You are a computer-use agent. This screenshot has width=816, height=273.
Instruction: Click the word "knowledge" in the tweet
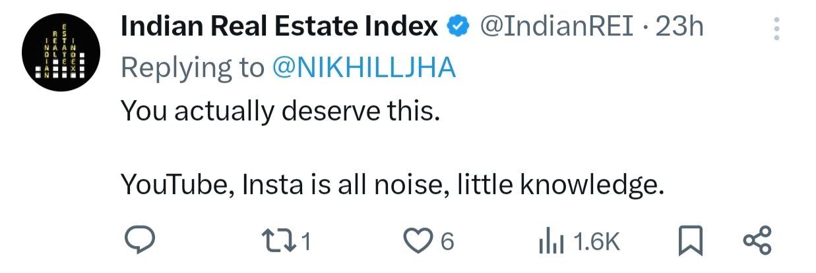(x=589, y=186)
